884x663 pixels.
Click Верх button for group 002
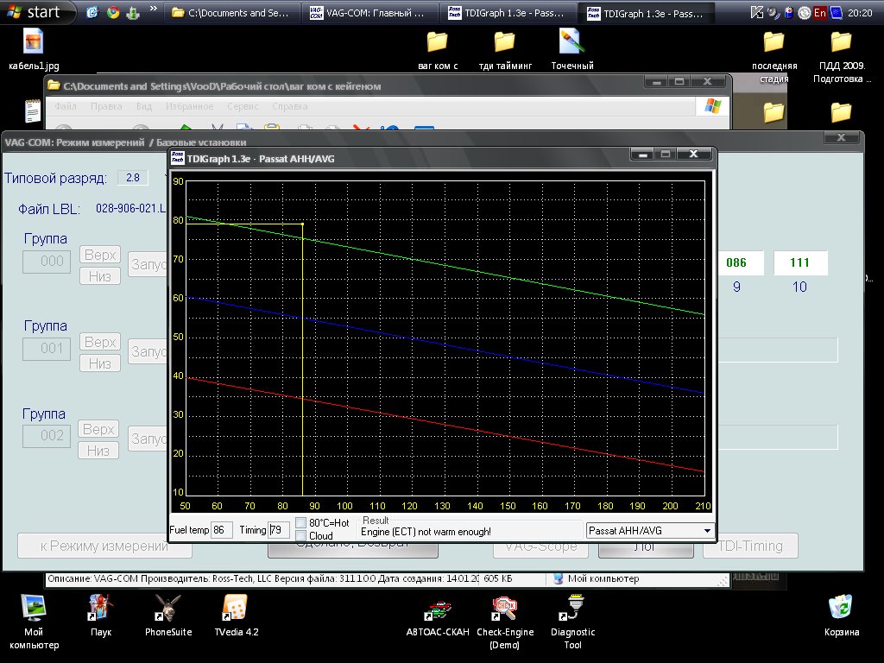pyautogui.click(x=98, y=429)
